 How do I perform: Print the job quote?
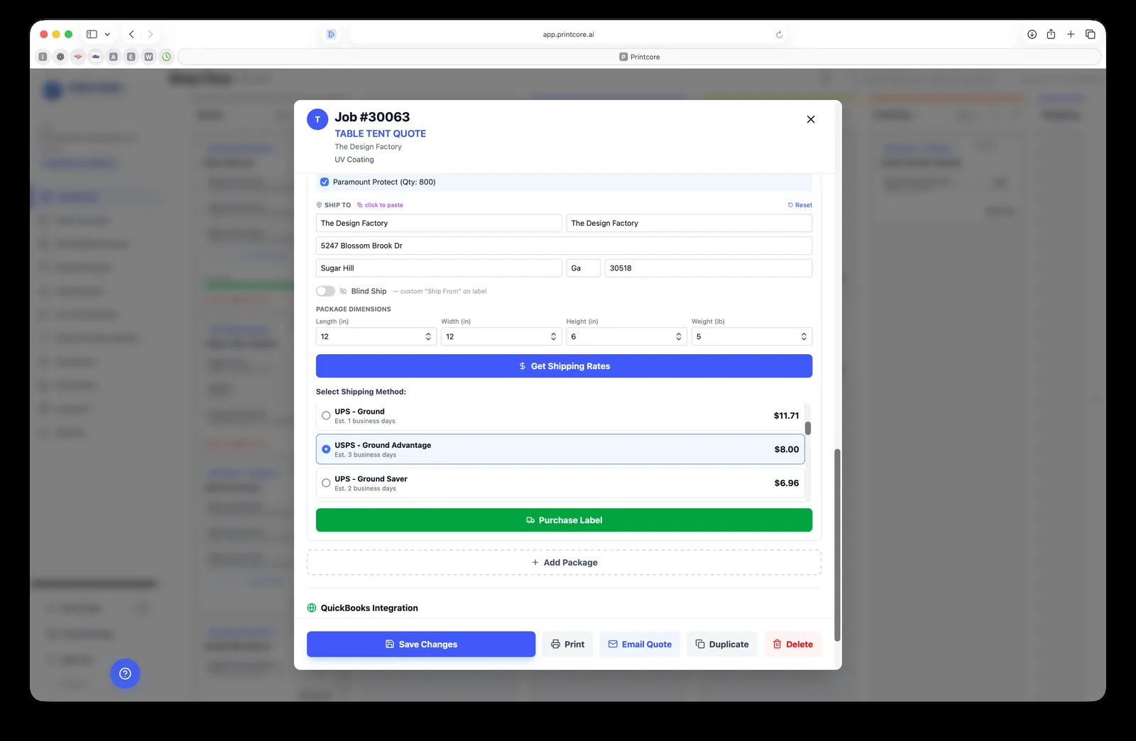click(x=568, y=644)
